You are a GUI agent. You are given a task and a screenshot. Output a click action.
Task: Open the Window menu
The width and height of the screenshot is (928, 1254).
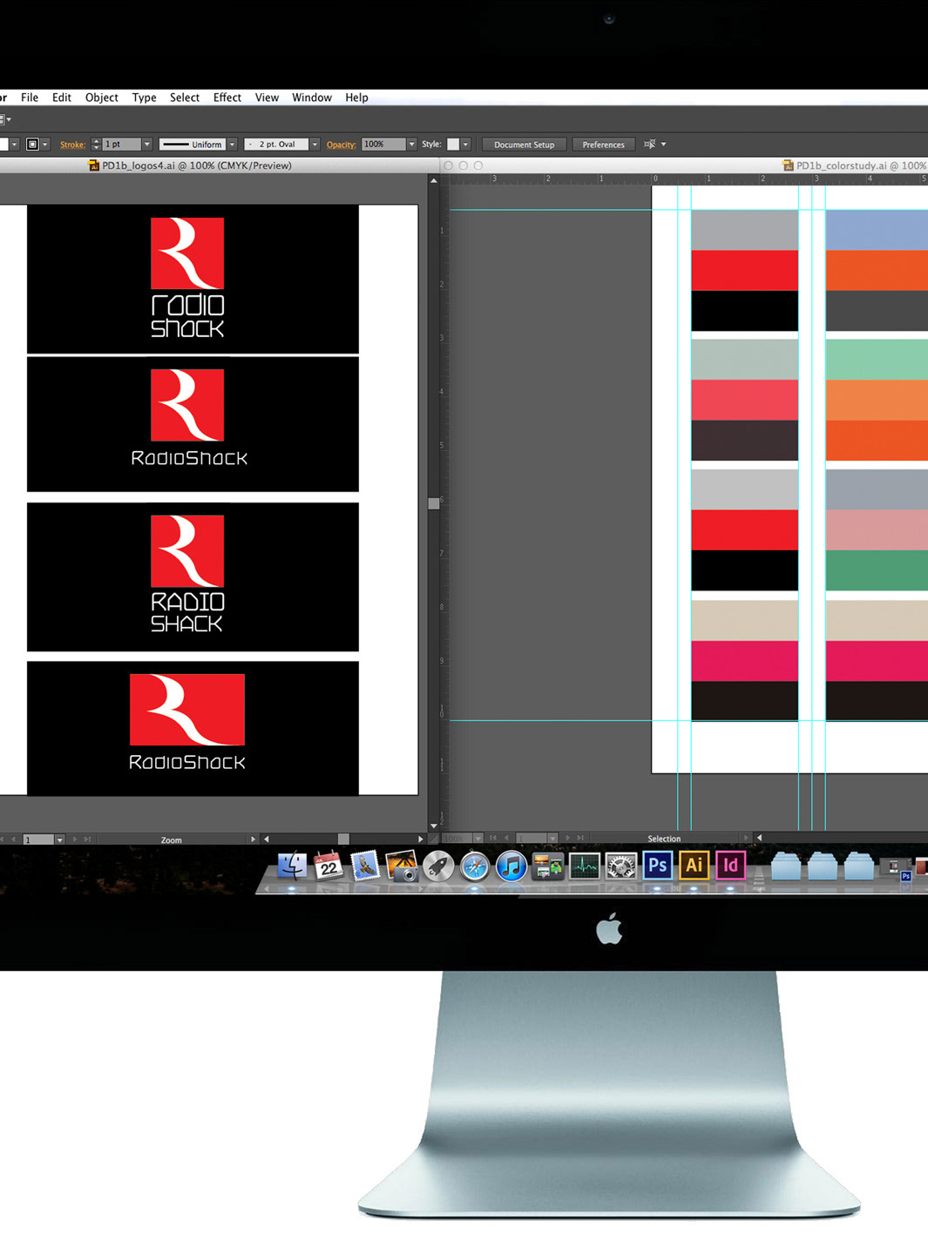click(x=312, y=98)
